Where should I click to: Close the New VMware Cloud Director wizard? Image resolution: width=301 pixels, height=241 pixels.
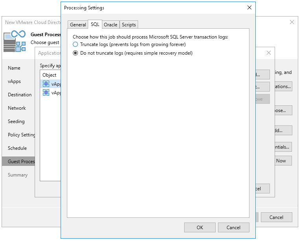coord(292,22)
